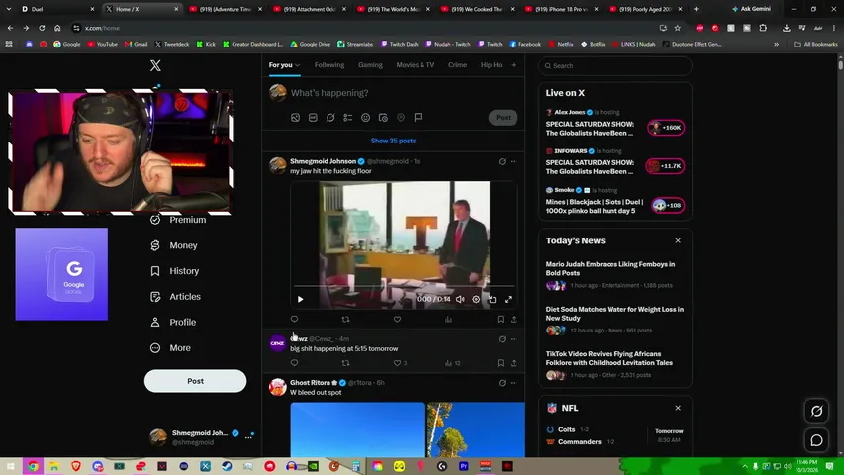Bookmark the Shmegmoid Johnson post
Image resolution: width=844 pixels, height=475 pixels.
(500, 319)
